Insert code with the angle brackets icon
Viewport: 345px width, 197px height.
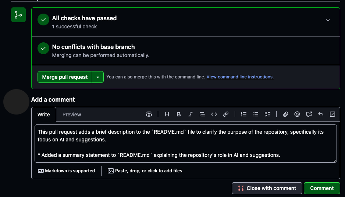click(x=214, y=114)
